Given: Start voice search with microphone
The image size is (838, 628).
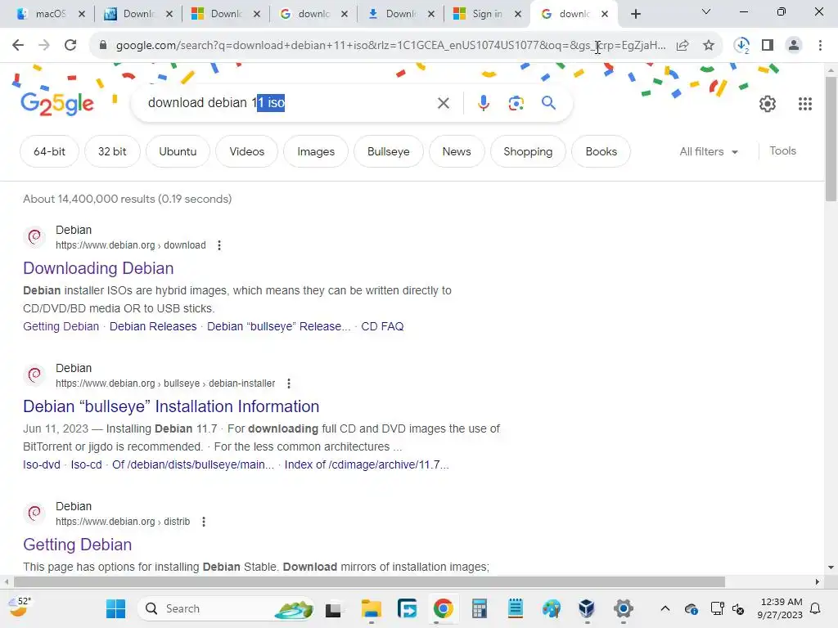Looking at the screenshot, I should (483, 103).
